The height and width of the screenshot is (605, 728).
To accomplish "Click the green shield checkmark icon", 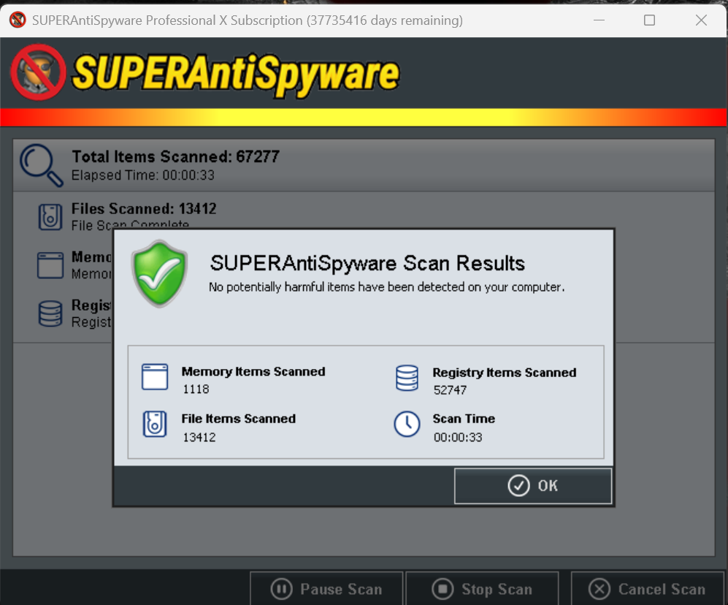I will (x=160, y=274).
